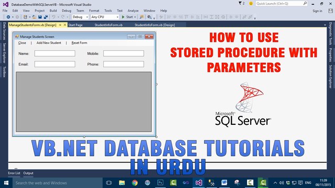
Task: Open Google Chrome from the Windows taskbar
Action: pyautogui.click(x=135, y=183)
